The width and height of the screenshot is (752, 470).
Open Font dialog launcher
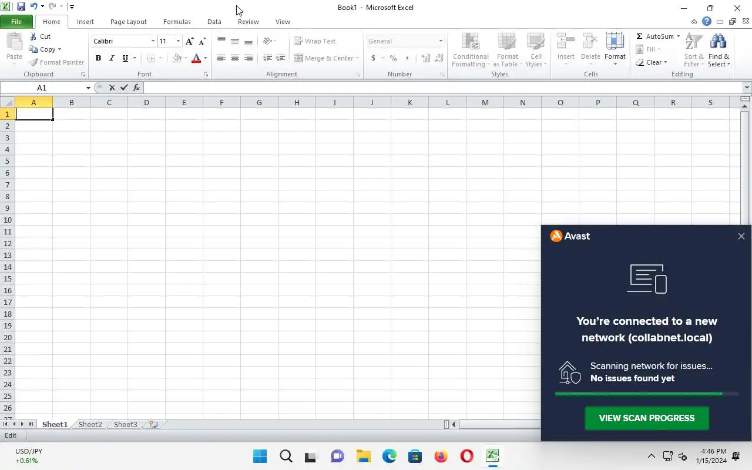pos(206,75)
